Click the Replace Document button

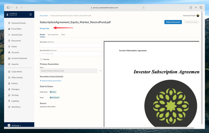(x=173, y=22)
